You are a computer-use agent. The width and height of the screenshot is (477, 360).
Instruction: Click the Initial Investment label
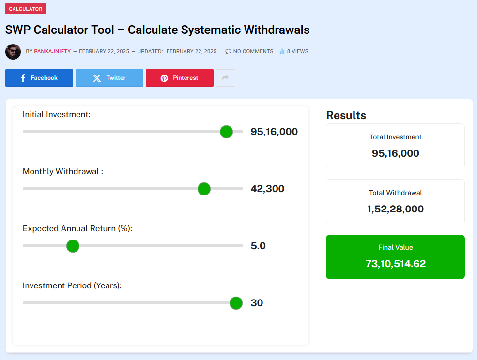57,114
